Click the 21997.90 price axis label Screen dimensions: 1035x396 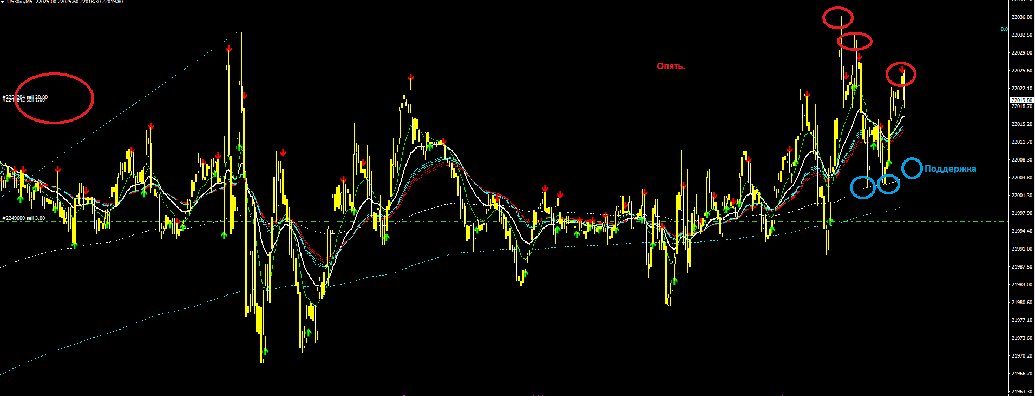coord(1022,213)
